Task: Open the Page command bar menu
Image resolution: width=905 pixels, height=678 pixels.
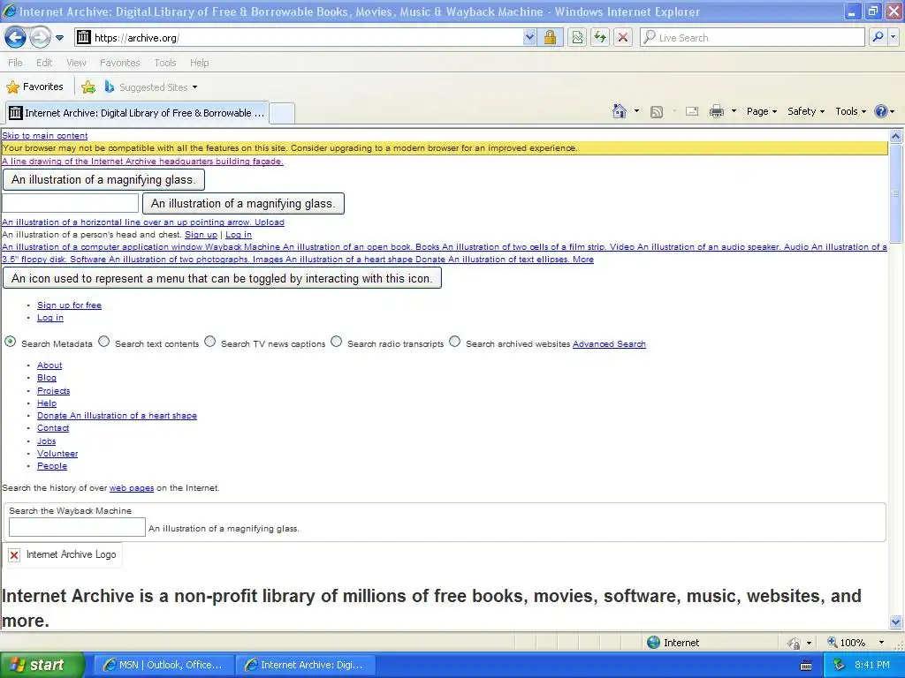Action: tap(761, 111)
